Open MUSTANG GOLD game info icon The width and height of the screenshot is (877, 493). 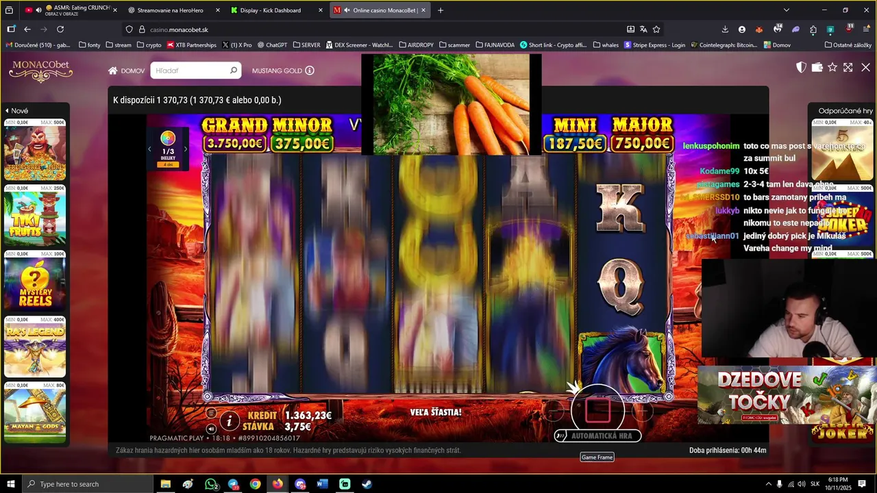(x=310, y=71)
